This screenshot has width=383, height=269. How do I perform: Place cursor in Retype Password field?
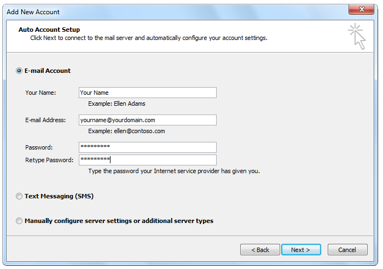148,160
